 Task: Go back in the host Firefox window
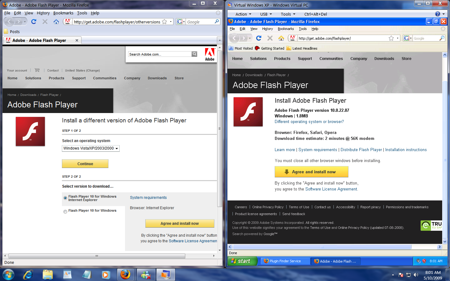tap(9, 22)
